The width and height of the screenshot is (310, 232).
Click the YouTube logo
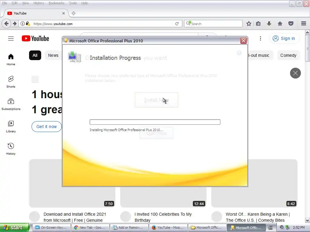(35, 38)
